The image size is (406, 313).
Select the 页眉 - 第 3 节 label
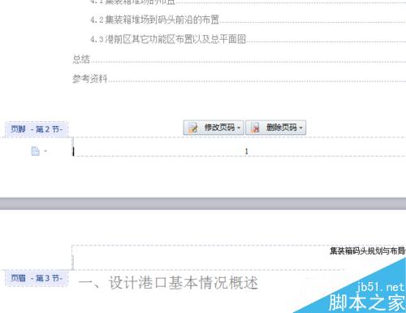[x=37, y=278]
